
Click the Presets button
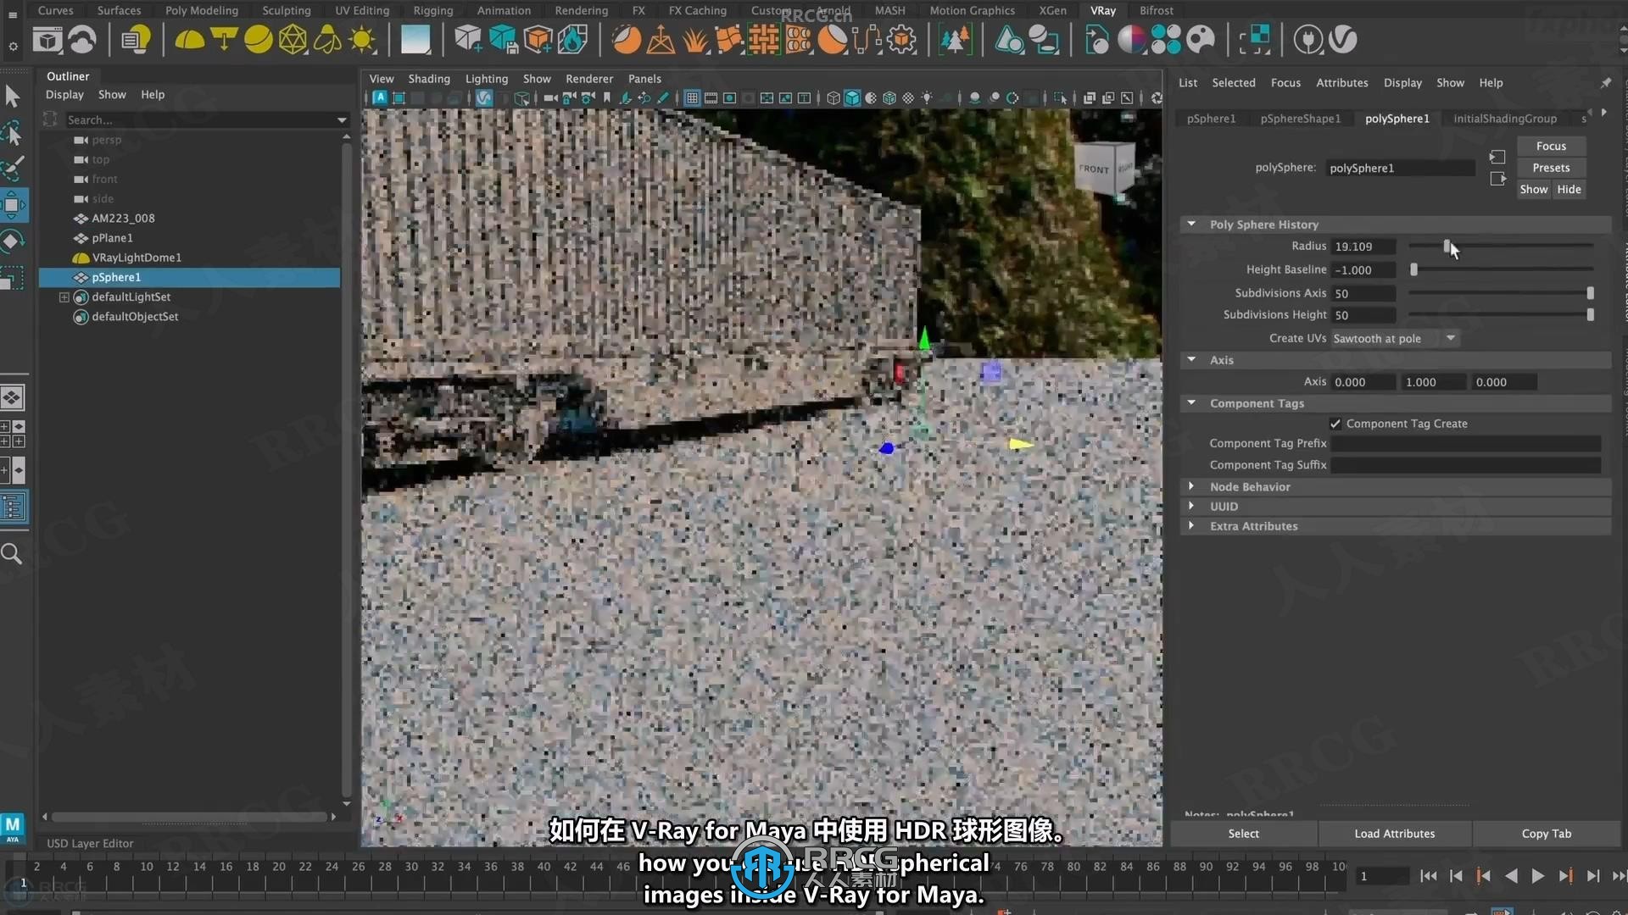pyautogui.click(x=1551, y=168)
